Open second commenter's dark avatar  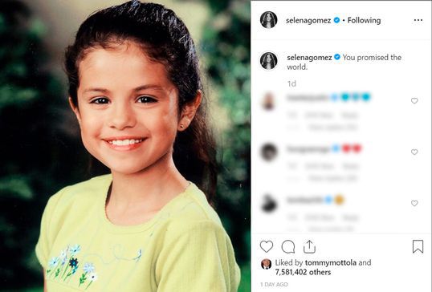coord(269,152)
